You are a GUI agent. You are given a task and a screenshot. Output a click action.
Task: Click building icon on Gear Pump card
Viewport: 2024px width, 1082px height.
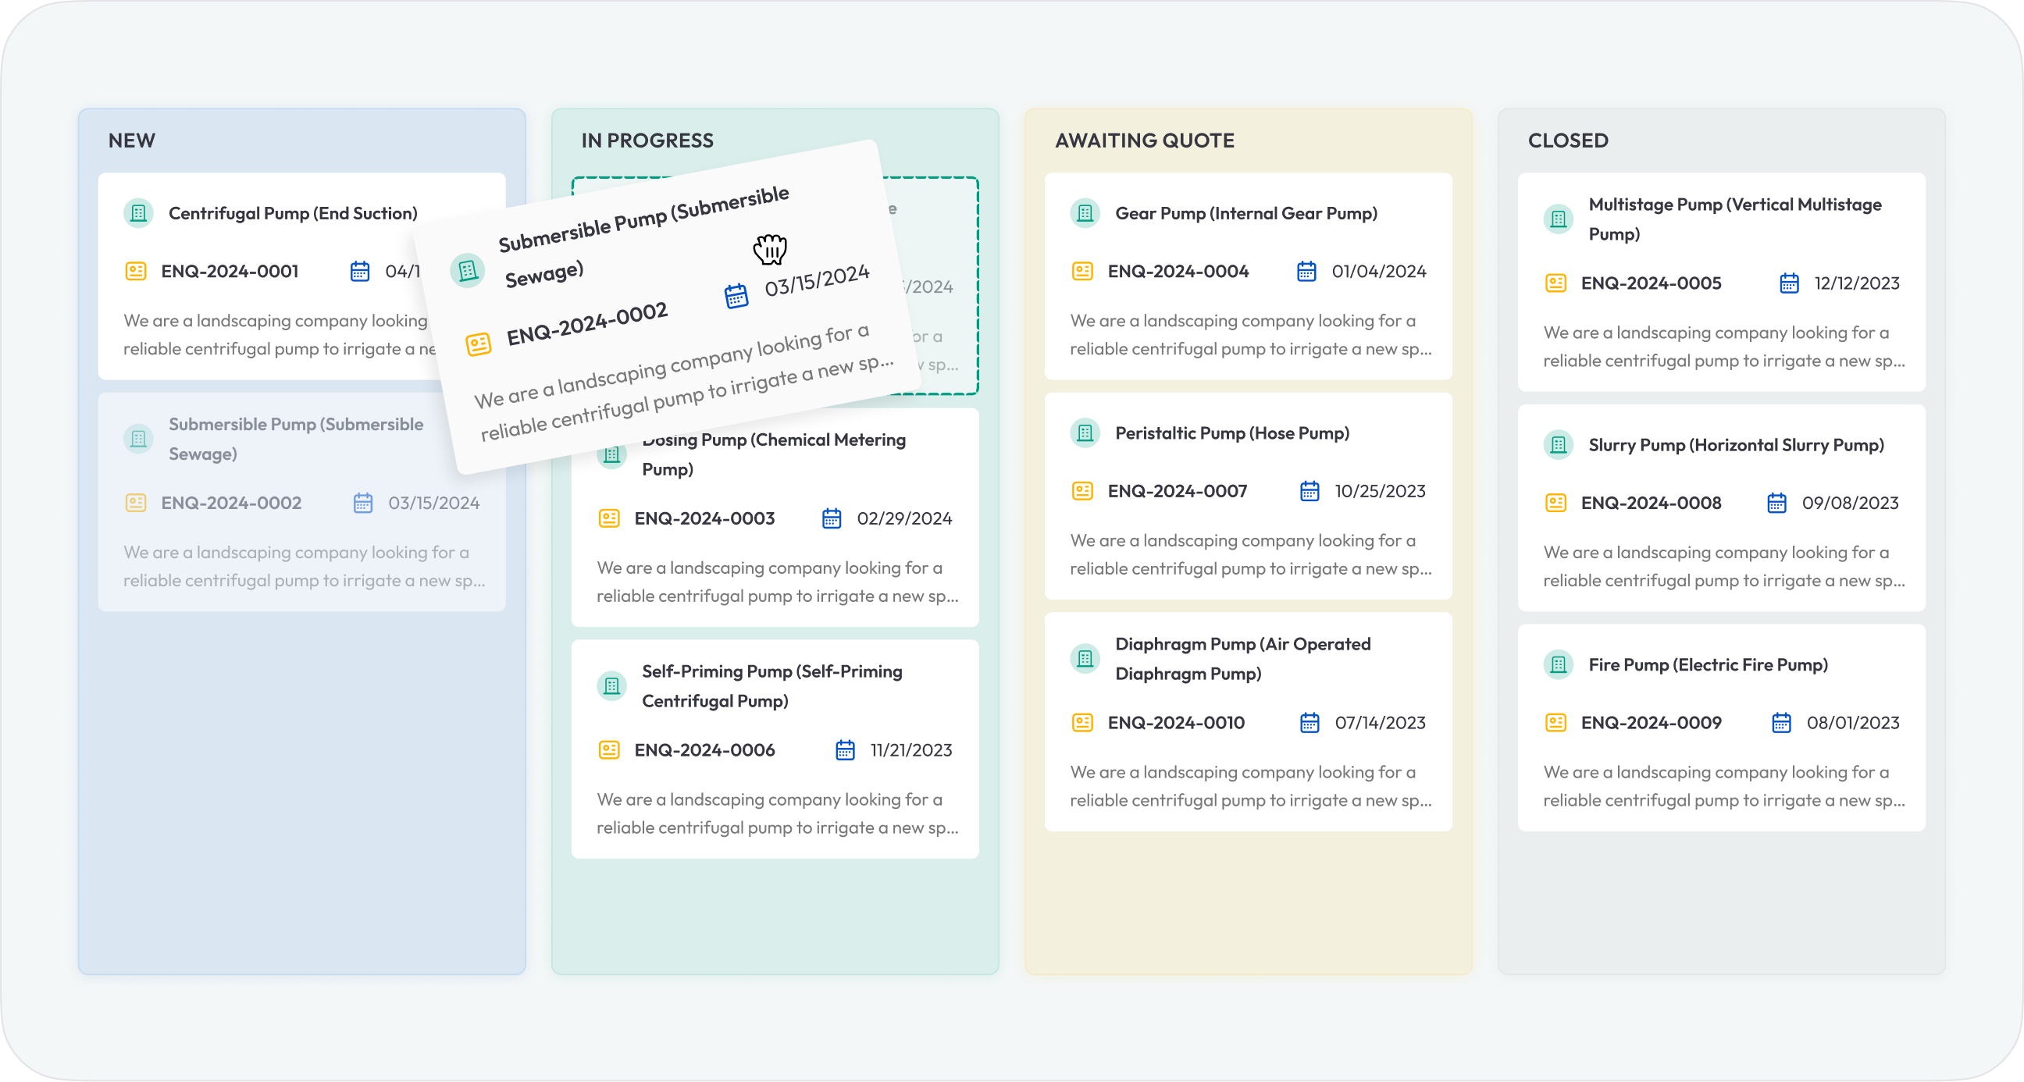pyautogui.click(x=1085, y=213)
